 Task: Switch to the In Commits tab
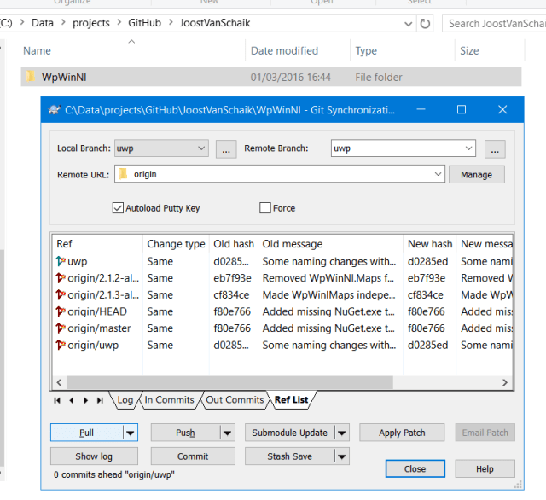(x=168, y=399)
